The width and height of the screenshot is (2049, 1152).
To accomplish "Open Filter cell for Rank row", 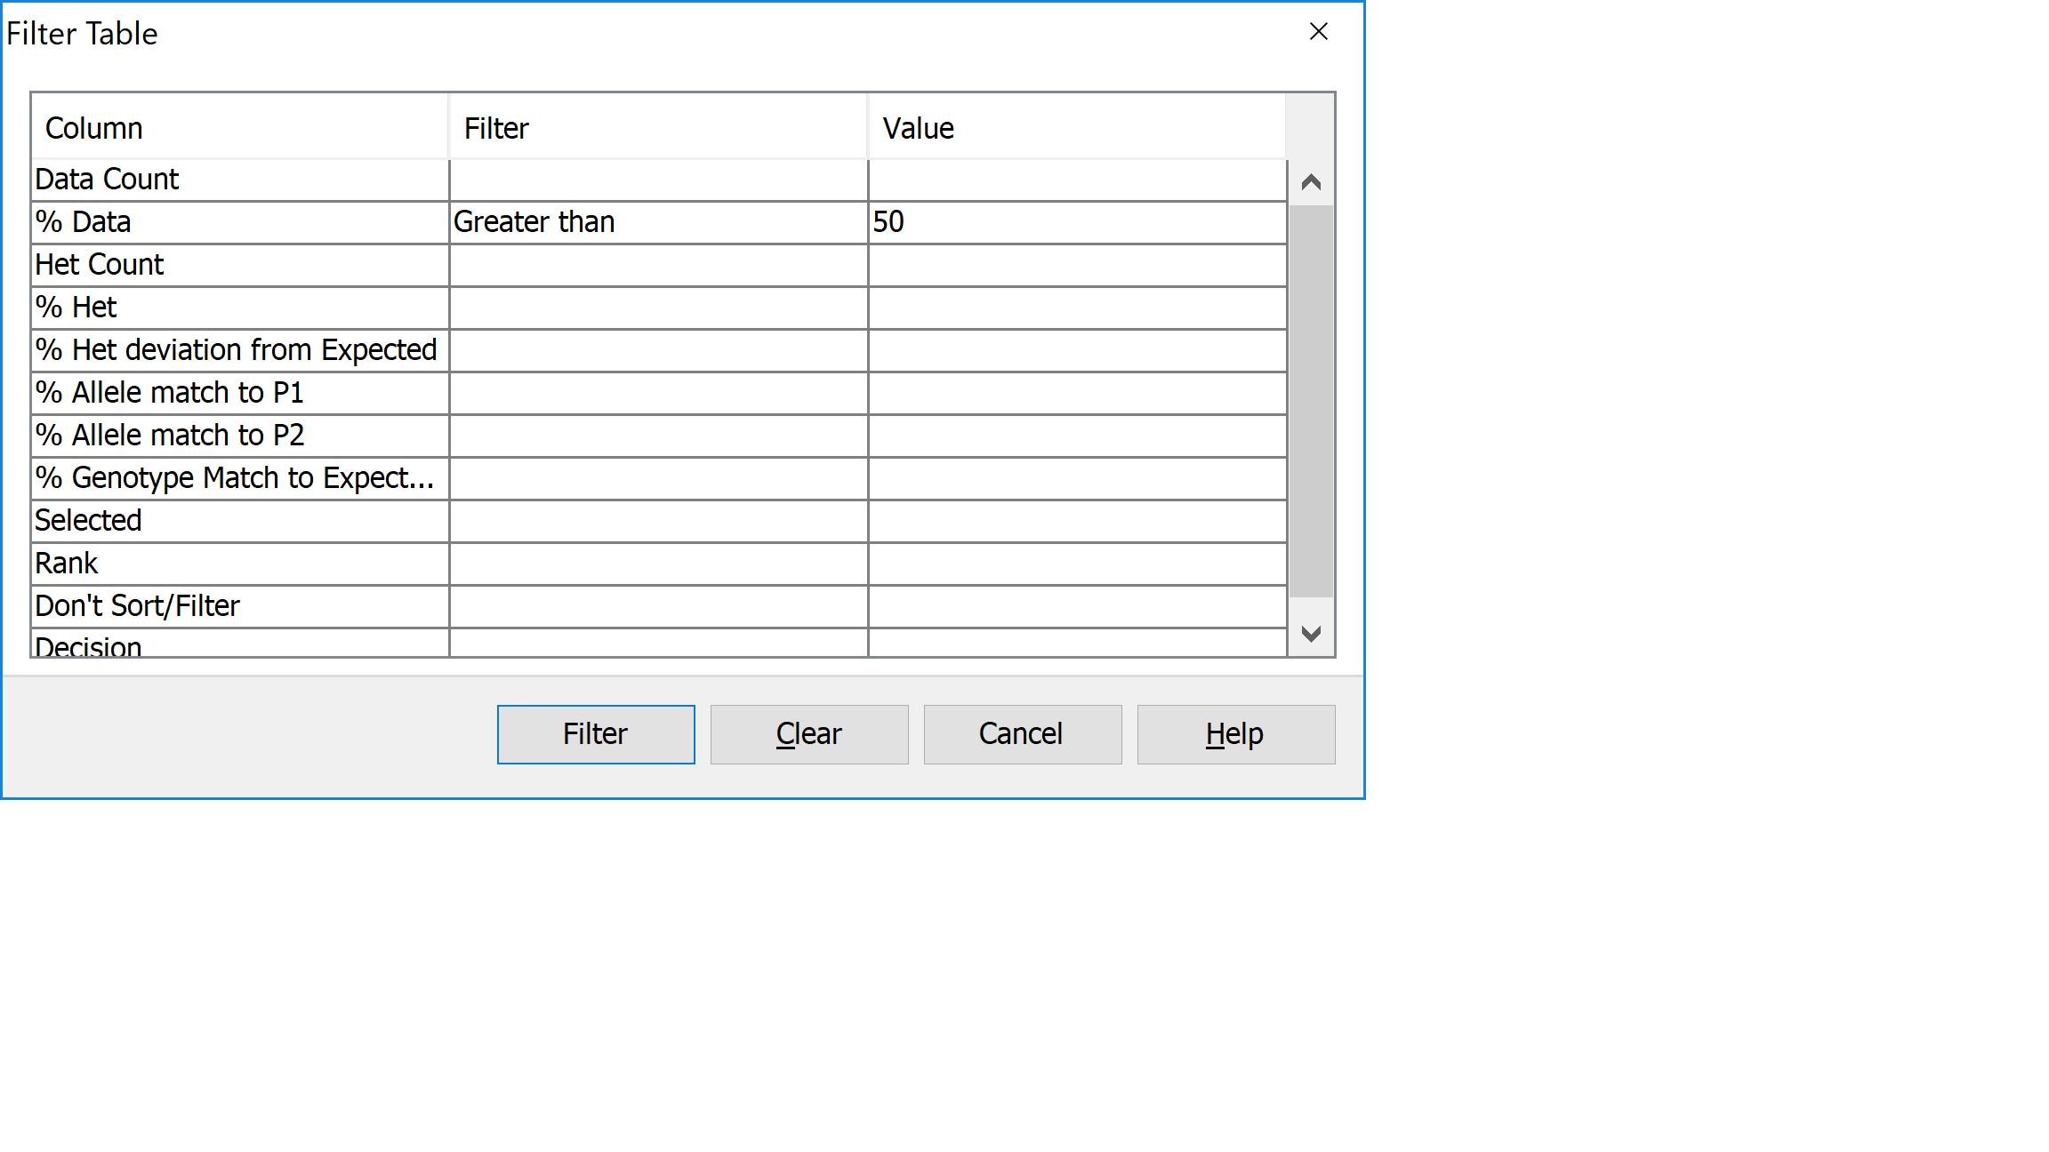I will tap(658, 564).
